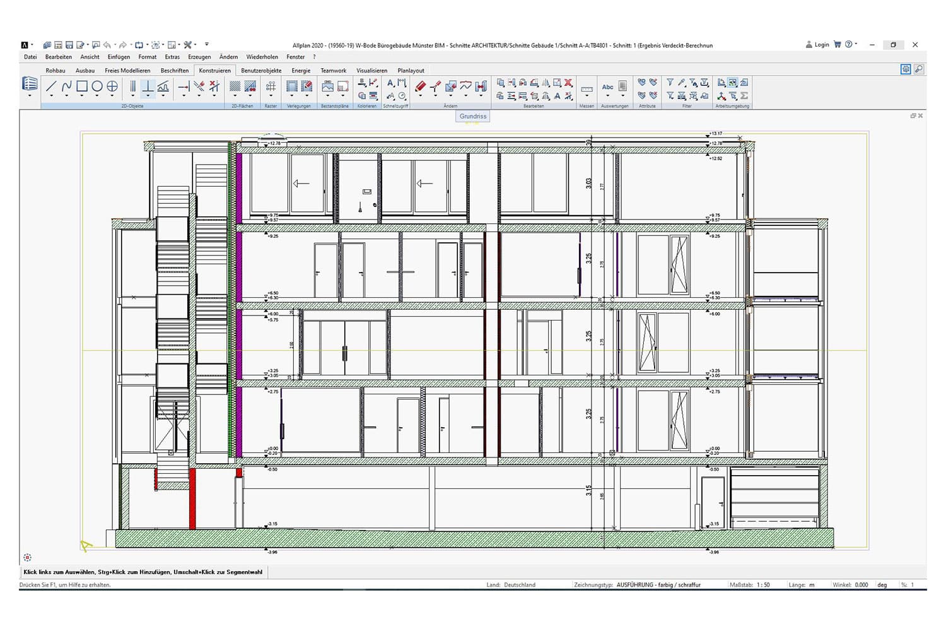Click the Winkel value 0.000
This screenshot has width=946, height=631.
click(x=861, y=585)
